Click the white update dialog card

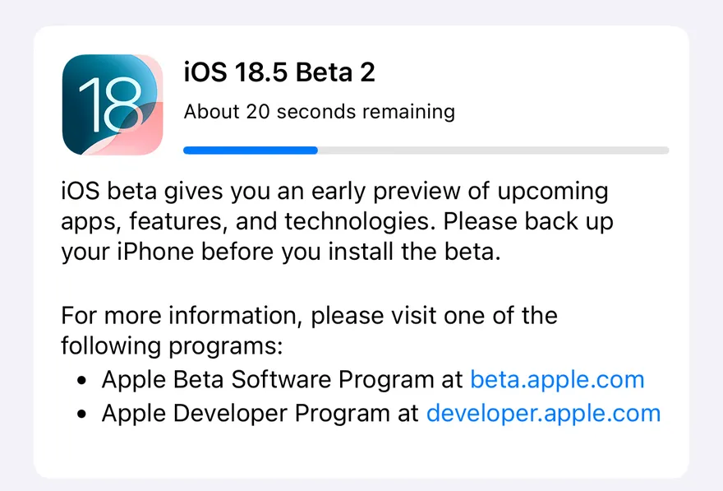tap(361, 247)
